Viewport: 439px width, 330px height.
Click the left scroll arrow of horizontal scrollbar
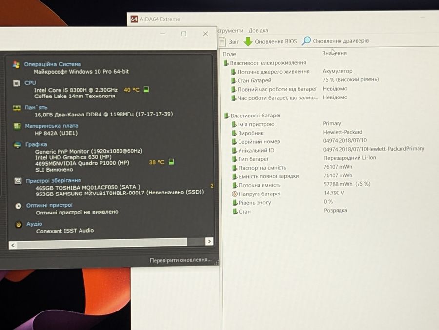click(13, 245)
